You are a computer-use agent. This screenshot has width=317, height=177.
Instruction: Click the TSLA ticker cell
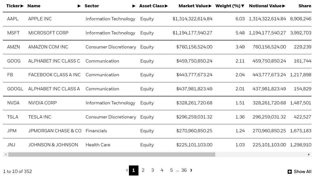(13, 117)
